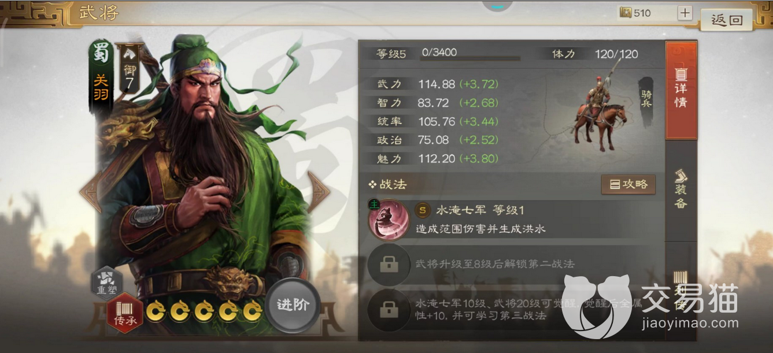Open the 攻略 strategy guide button
The height and width of the screenshot is (353, 773).
(x=628, y=184)
